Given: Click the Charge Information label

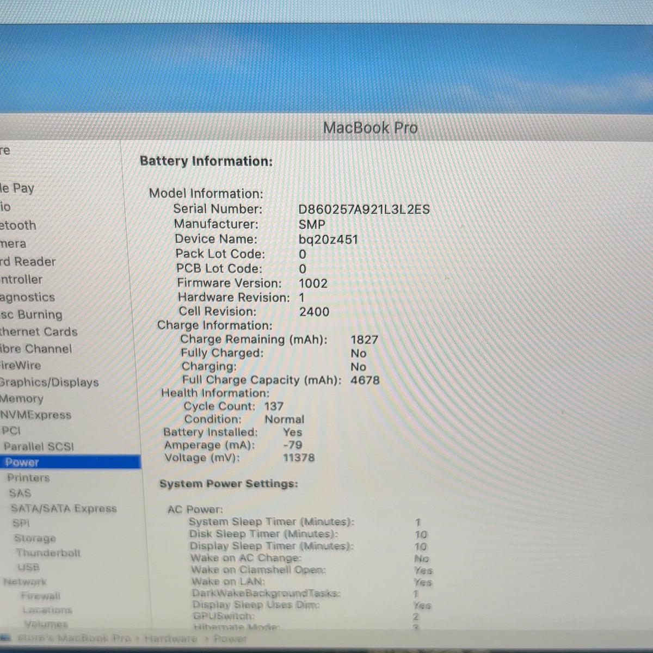Looking at the screenshot, I should pos(214,325).
